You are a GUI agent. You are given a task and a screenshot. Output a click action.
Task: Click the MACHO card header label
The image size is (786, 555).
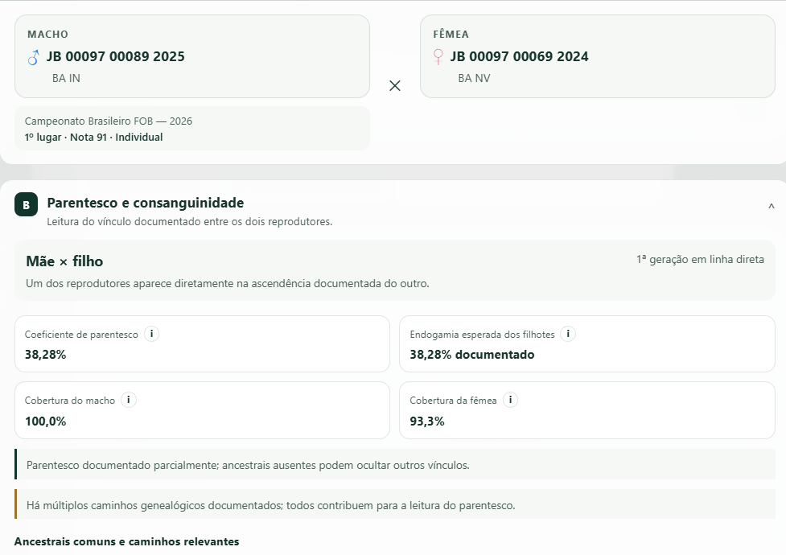48,35
